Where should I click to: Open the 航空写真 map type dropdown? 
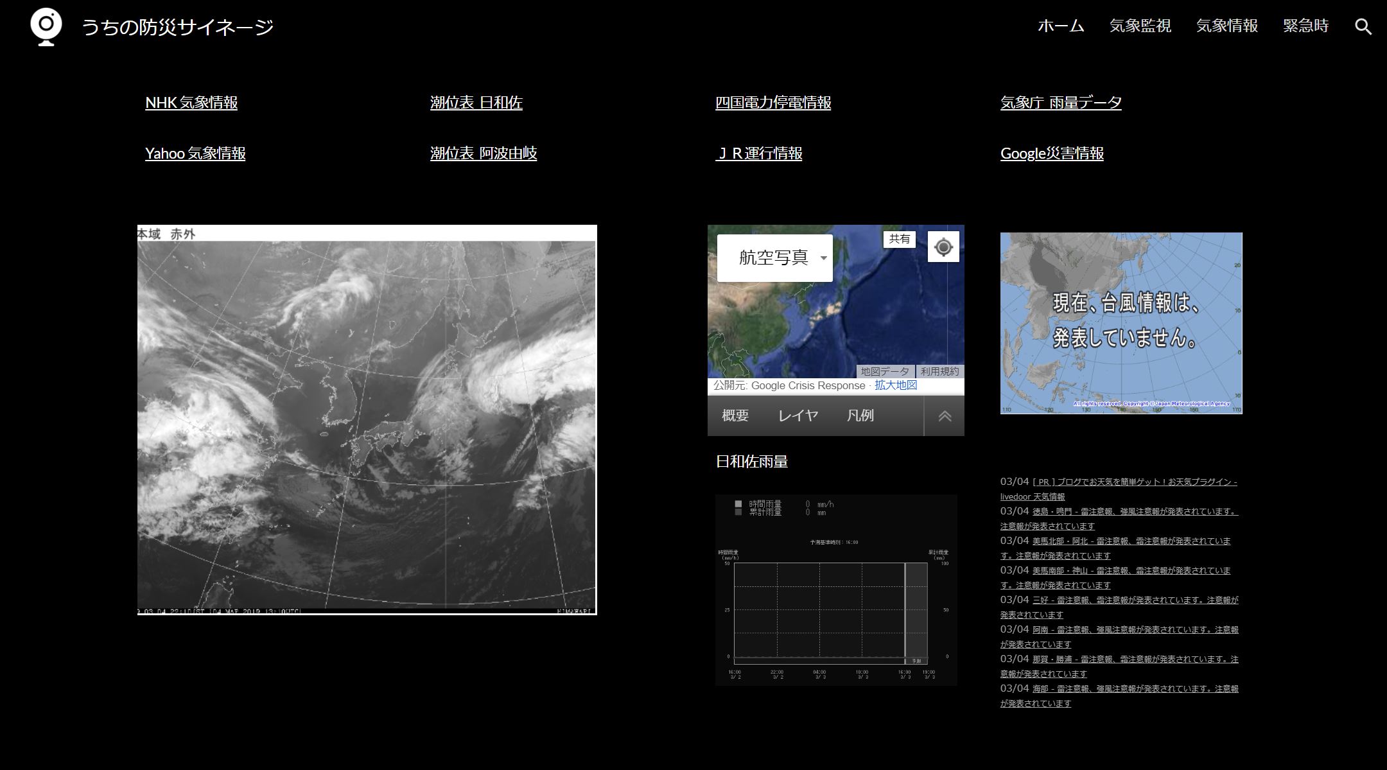click(x=775, y=258)
